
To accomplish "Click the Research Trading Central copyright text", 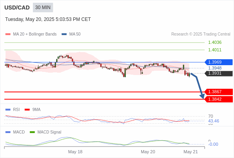I will (x=201, y=34).
